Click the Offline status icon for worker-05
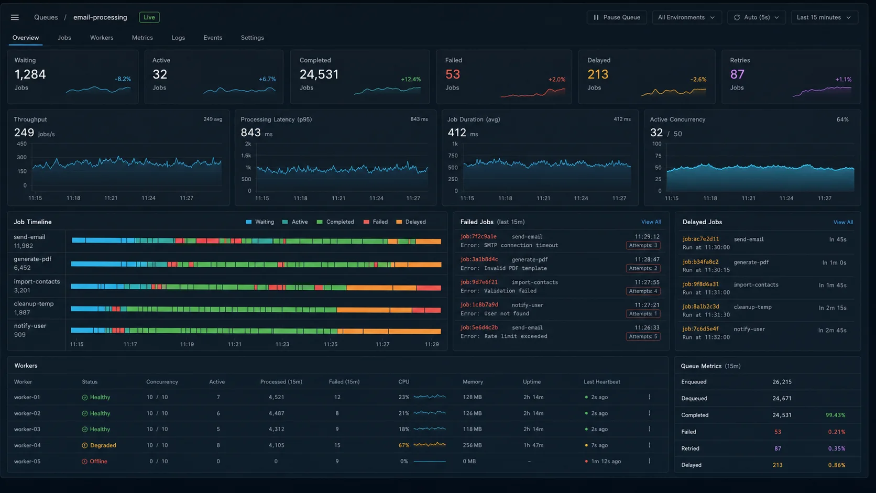Image resolution: width=876 pixels, height=493 pixels. 84,462
